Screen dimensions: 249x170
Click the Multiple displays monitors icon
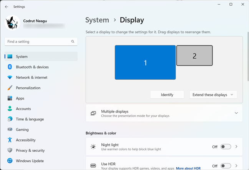pyautogui.click(x=93, y=113)
